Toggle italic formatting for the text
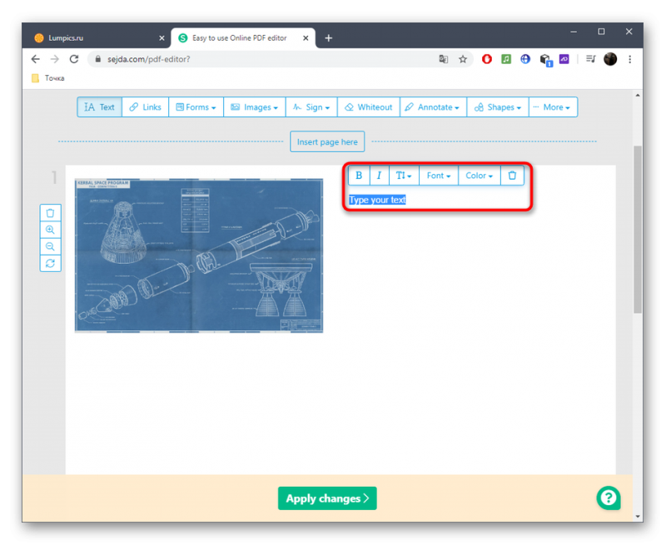Screen dimensions: 666x545 379,176
